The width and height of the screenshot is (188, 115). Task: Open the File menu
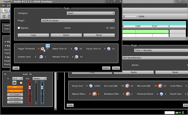(x=3, y=6)
